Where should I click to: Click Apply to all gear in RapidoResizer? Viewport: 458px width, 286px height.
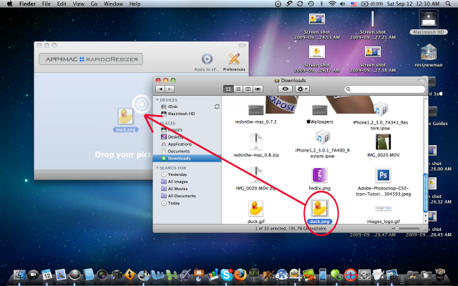[x=207, y=59]
